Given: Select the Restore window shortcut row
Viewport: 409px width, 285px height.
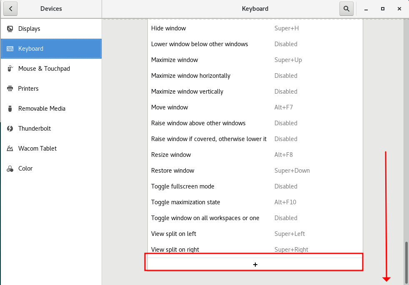Looking at the screenshot, I should 255,170.
